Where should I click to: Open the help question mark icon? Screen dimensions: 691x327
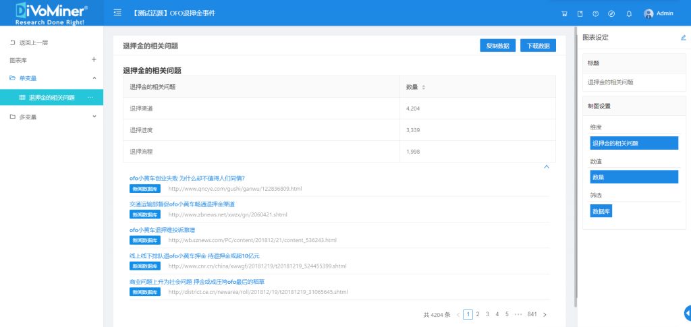coord(595,13)
